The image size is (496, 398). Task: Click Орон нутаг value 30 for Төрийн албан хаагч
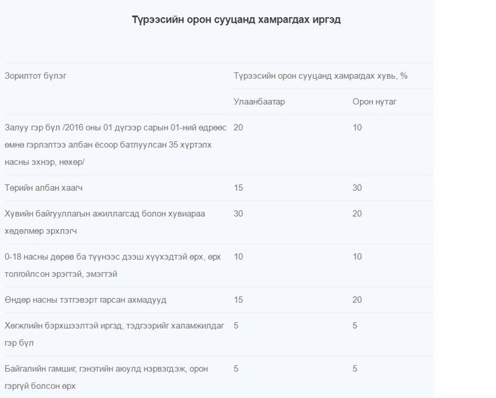click(x=357, y=188)
